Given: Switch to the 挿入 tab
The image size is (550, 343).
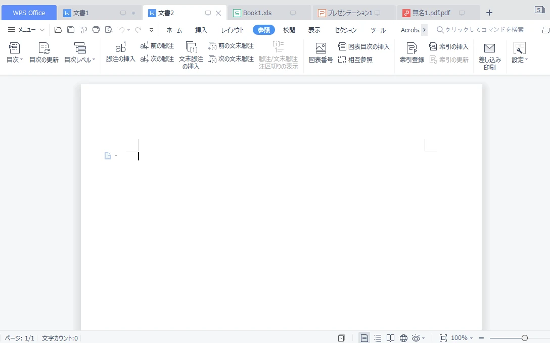Looking at the screenshot, I should (x=201, y=30).
